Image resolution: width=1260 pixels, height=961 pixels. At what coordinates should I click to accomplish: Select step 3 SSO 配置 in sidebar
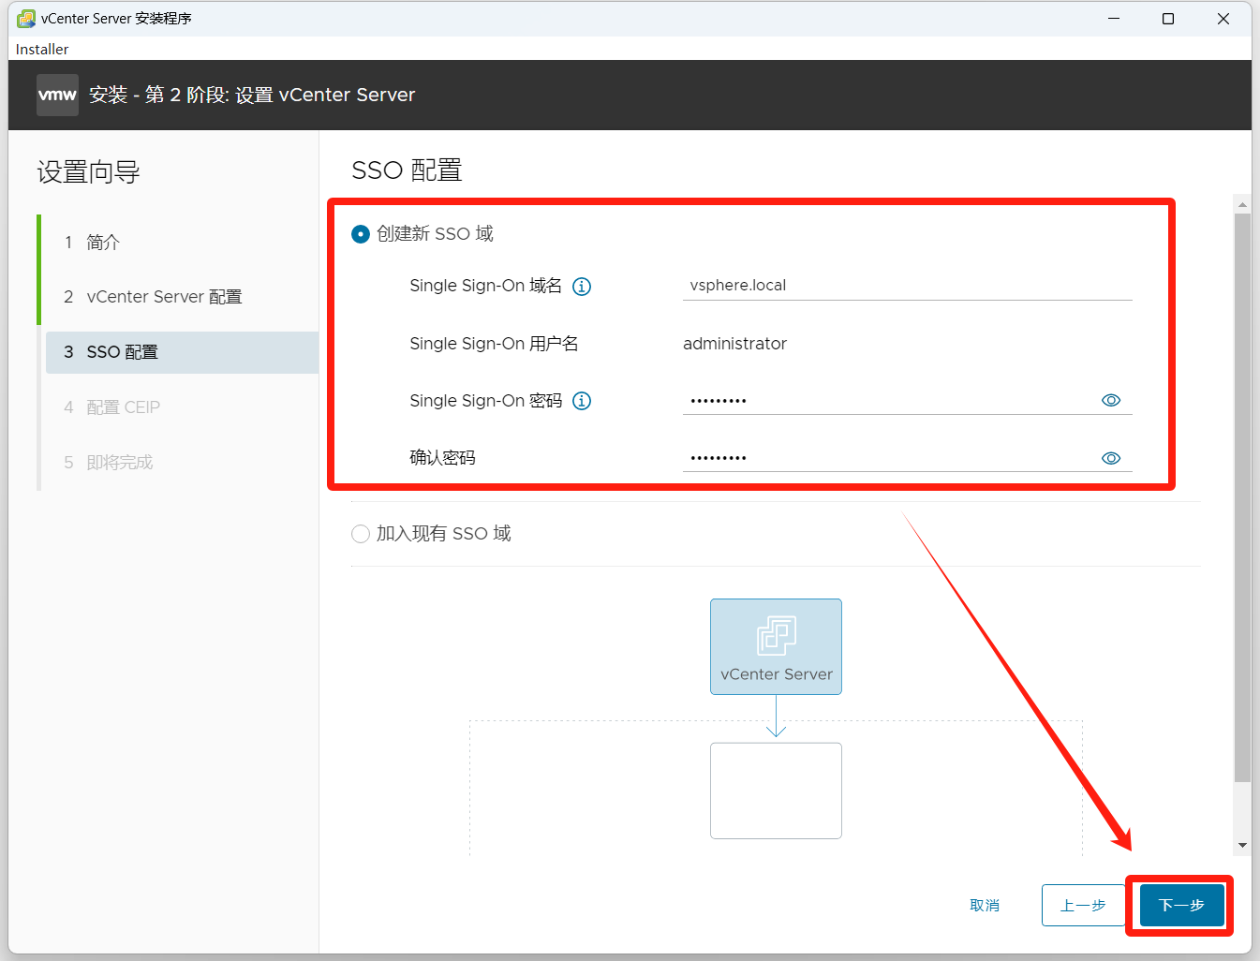point(122,352)
